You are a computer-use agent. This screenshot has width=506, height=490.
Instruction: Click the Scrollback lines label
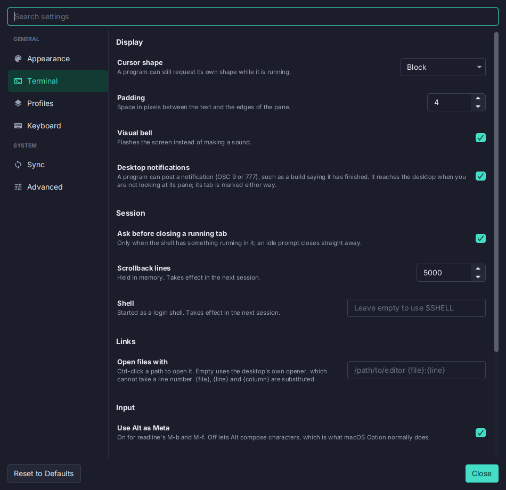(144, 268)
